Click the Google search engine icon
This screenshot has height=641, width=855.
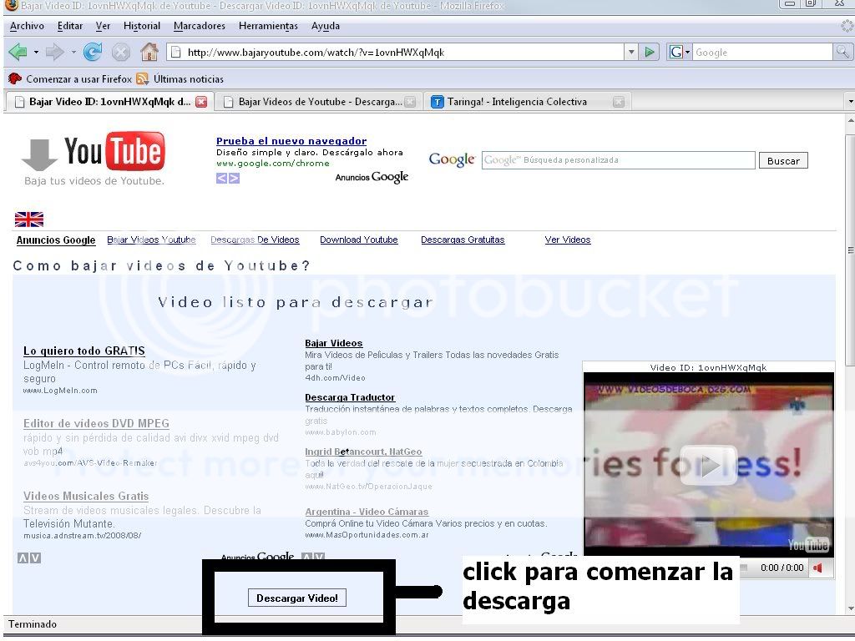coord(675,53)
